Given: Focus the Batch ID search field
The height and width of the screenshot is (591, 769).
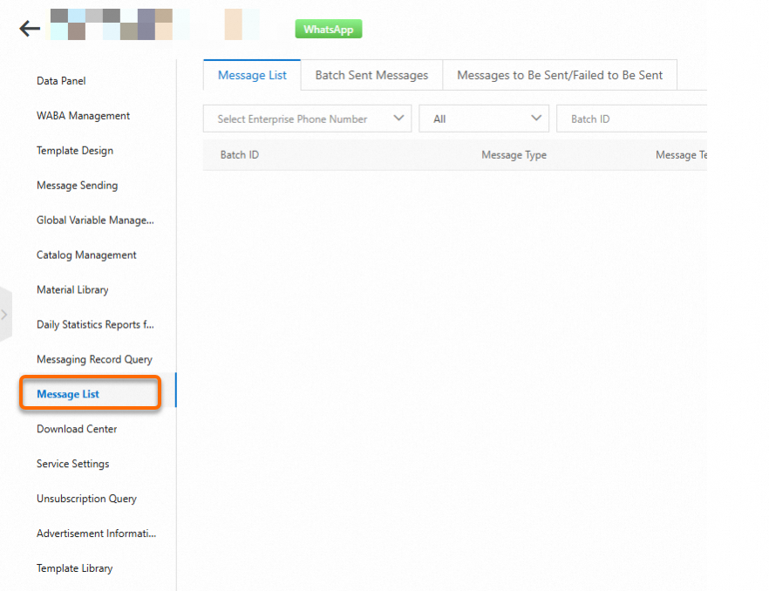Looking at the screenshot, I should [631, 119].
